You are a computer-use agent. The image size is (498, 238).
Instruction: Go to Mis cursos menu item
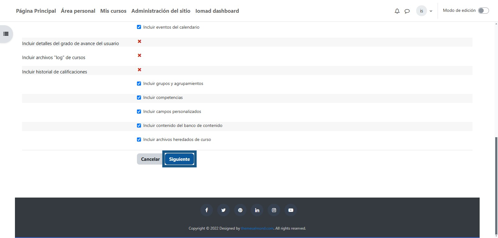point(113,11)
